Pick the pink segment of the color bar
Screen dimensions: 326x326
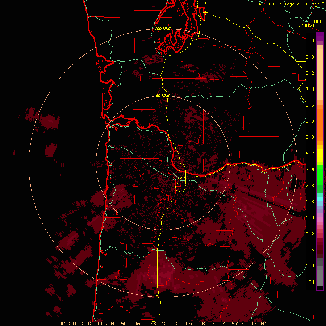(320, 220)
